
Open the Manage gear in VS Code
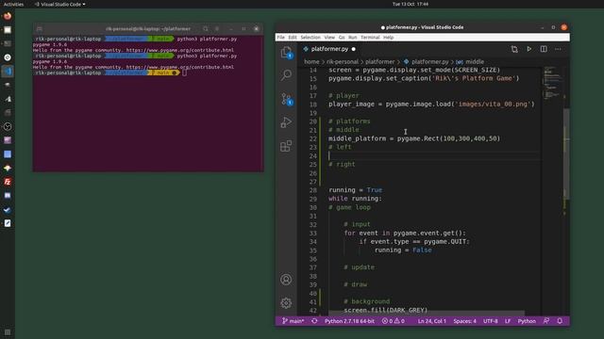click(286, 303)
